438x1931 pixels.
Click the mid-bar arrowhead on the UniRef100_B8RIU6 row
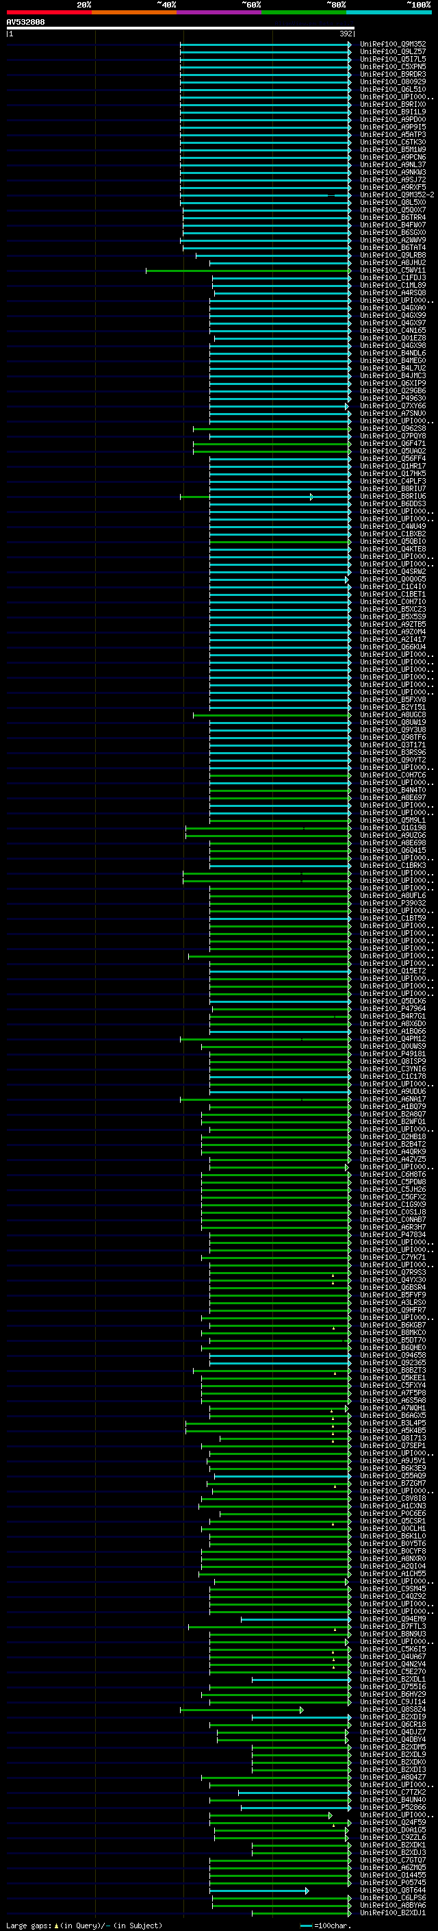311,497
